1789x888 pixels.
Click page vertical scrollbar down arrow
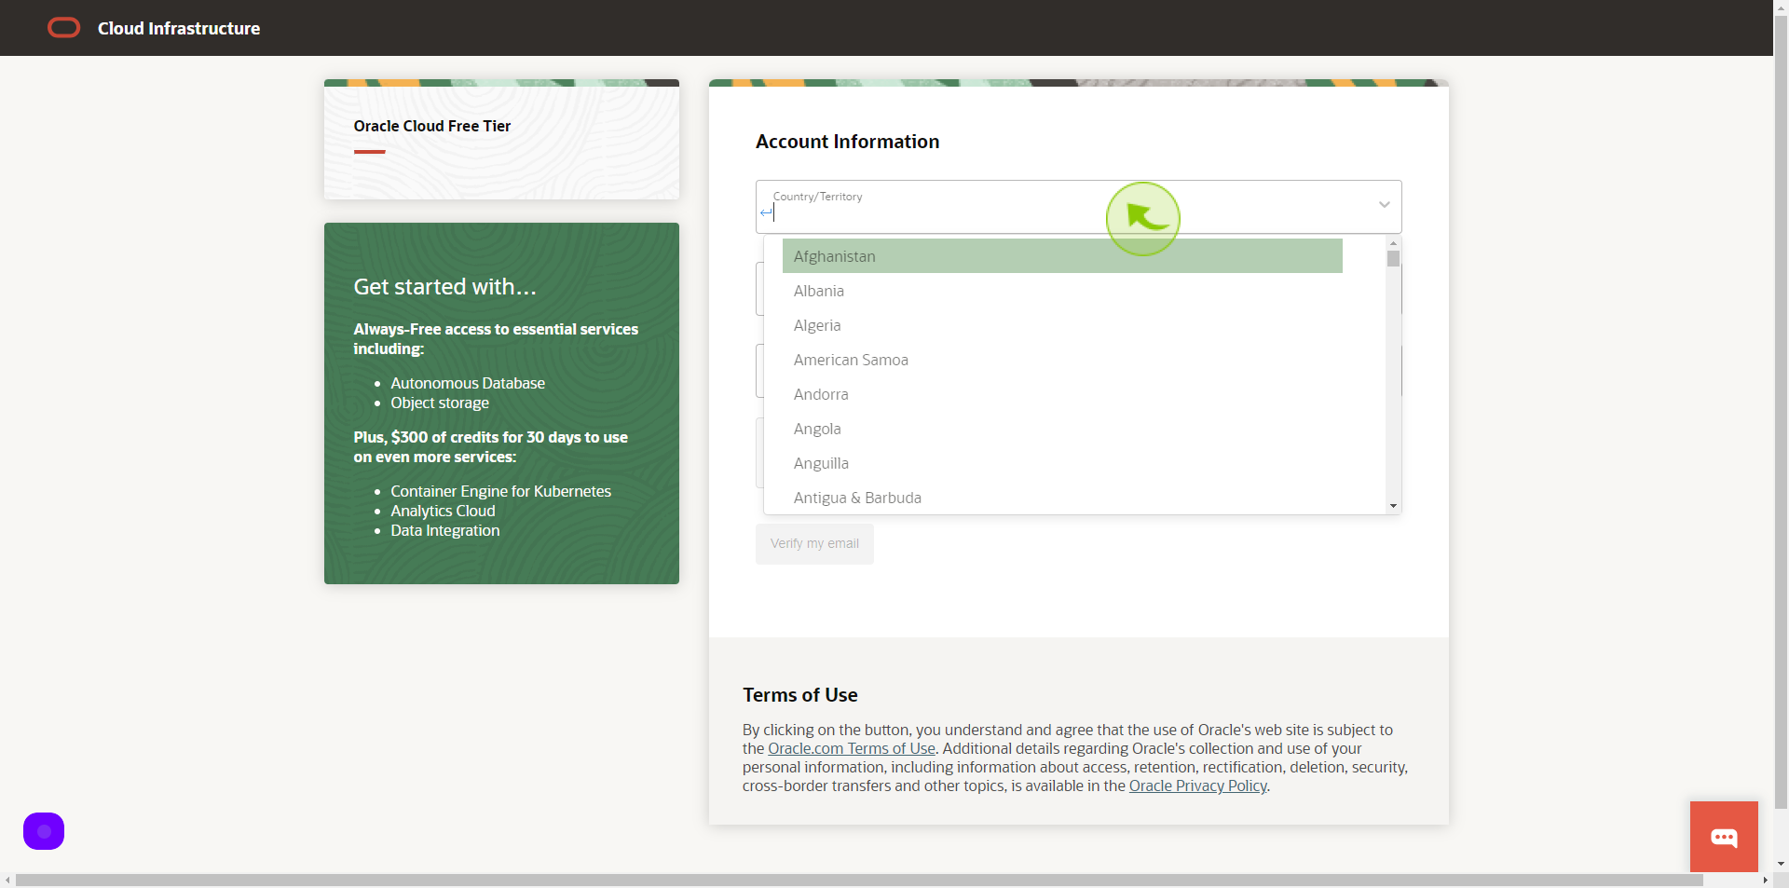1781,864
